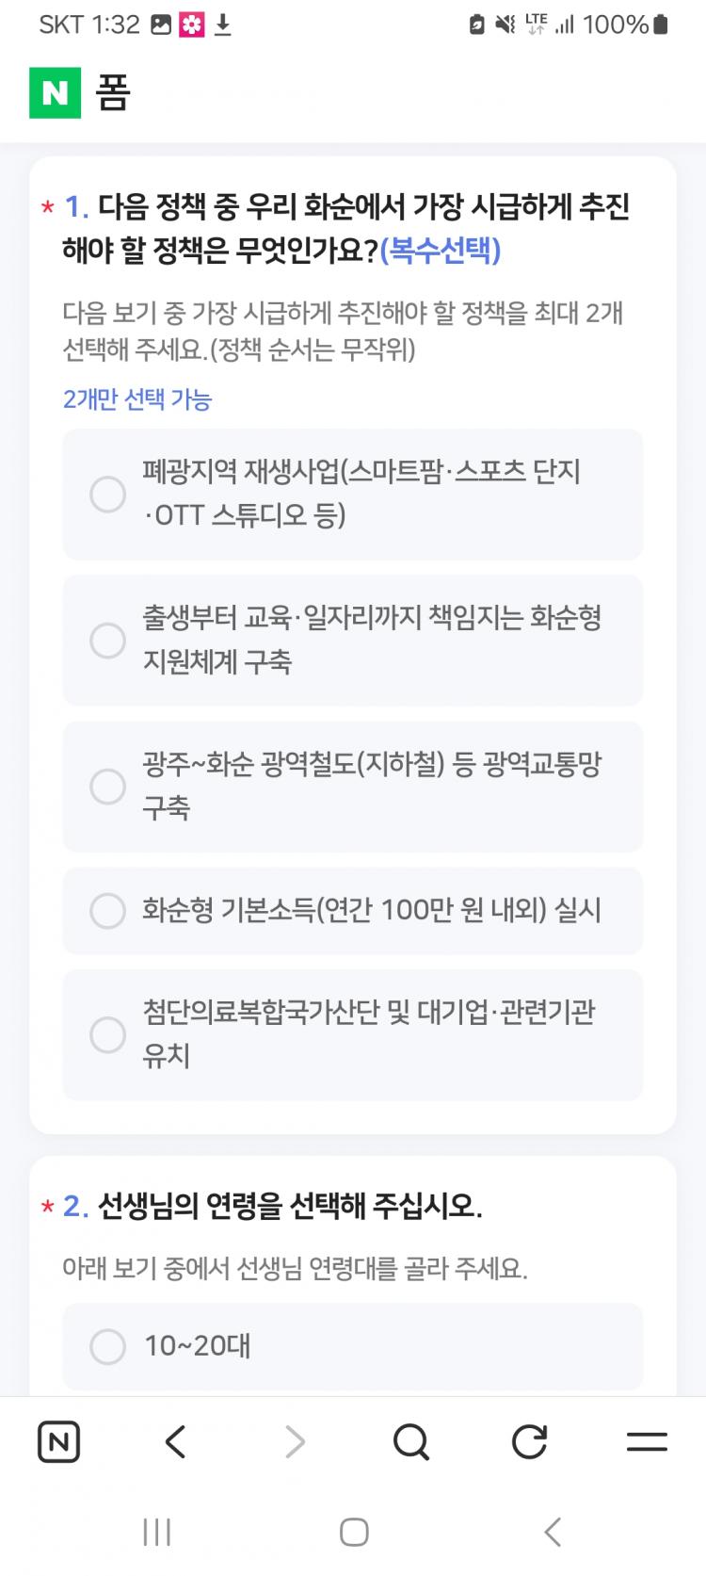This screenshot has height=1576, width=706.
Task: Tap the question 2 age title
Action: tap(290, 1206)
